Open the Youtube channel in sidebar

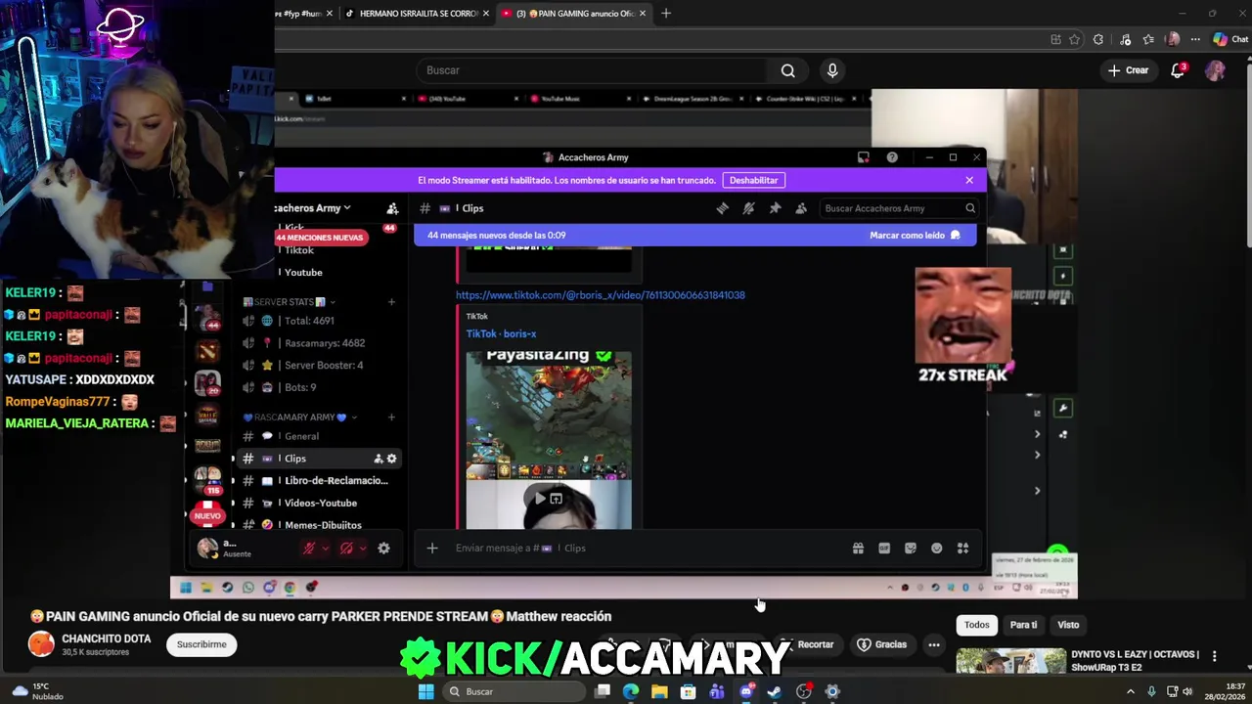point(302,273)
